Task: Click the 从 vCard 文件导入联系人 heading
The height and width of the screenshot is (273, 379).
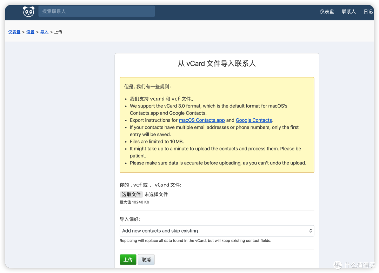Action: [217, 64]
